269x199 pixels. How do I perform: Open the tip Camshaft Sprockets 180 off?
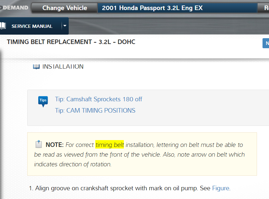pyautogui.click(x=99, y=99)
